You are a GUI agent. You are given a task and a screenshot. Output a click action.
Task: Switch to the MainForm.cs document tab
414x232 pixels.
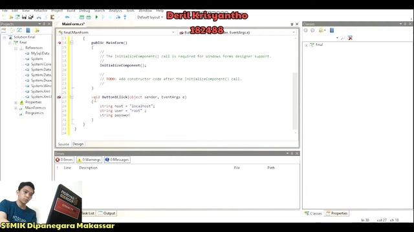[73, 24]
